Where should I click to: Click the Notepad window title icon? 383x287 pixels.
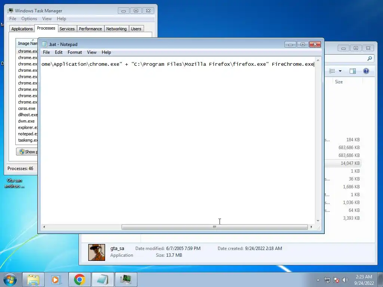(45, 44)
